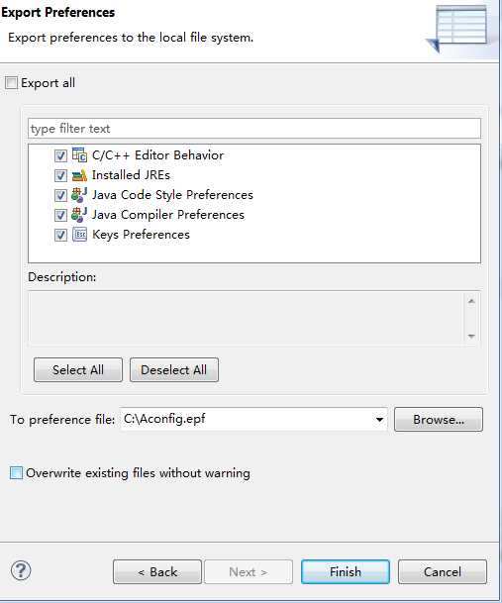Click the Java Compiler Preferences icon
The height and width of the screenshot is (603, 502).
click(x=79, y=215)
